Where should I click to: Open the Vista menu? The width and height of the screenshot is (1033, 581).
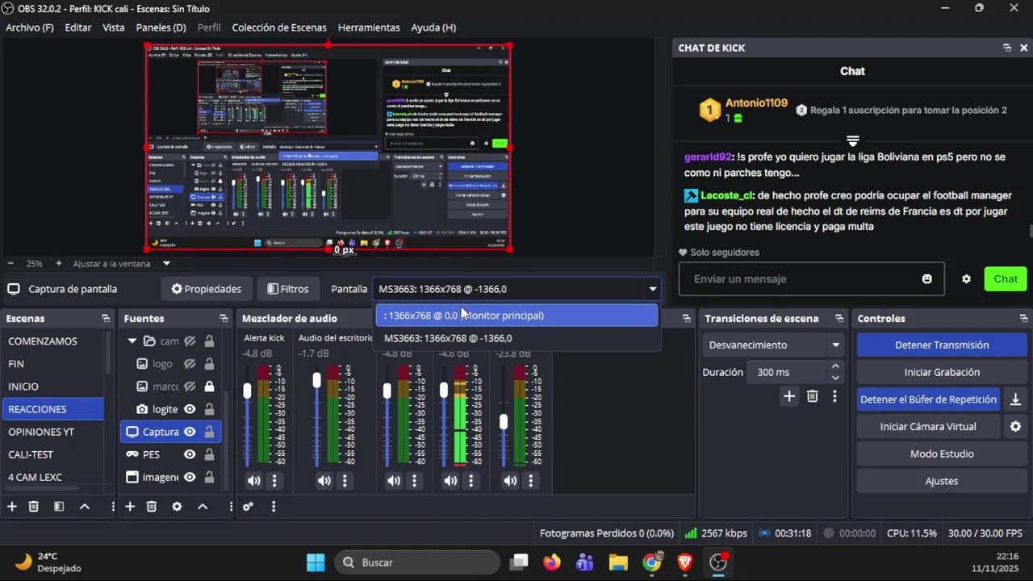(x=114, y=27)
